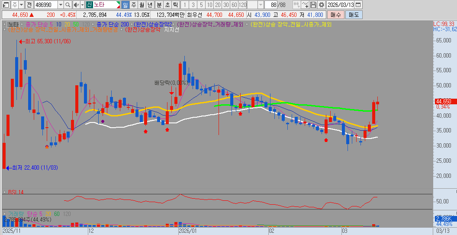Toggle the RSI 14 indicator checkbox
Viewport: 457px width, 235px height.
tap(5, 192)
